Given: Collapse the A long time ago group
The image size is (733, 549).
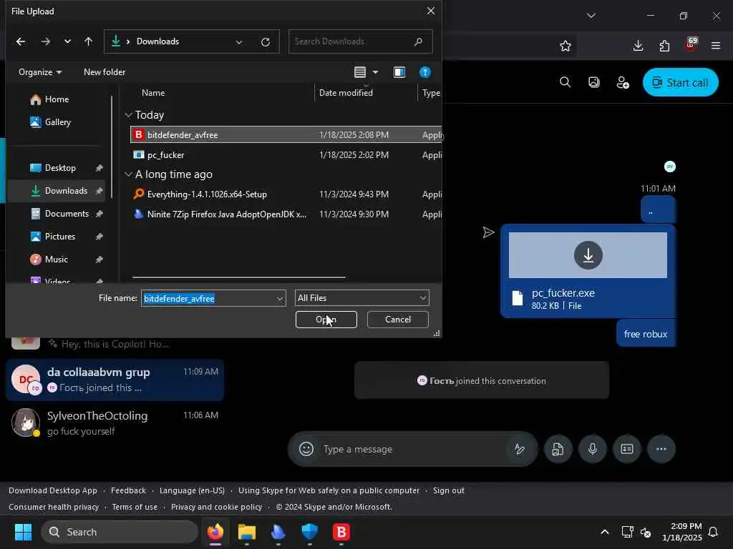Looking at the screenshot, I should (129, 174).
